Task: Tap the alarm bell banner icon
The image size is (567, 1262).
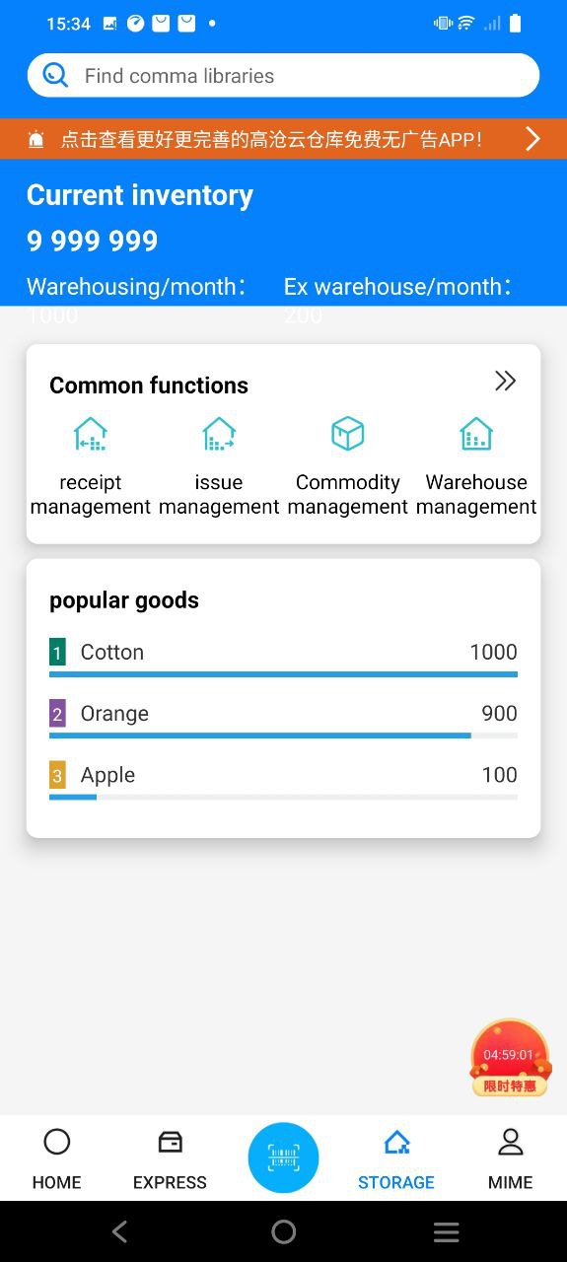Action: point(36,139)
